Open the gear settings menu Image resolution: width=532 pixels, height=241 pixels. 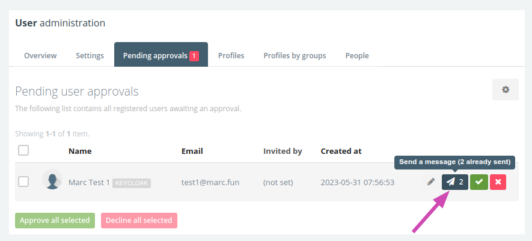[x=505, y=90]
